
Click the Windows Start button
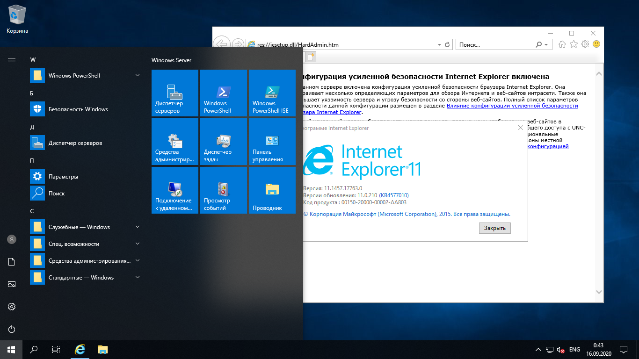pyautogui.click(x=11, y=350)
